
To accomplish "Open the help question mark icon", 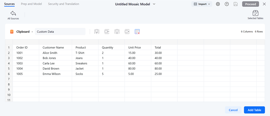I will coord(227,4).
